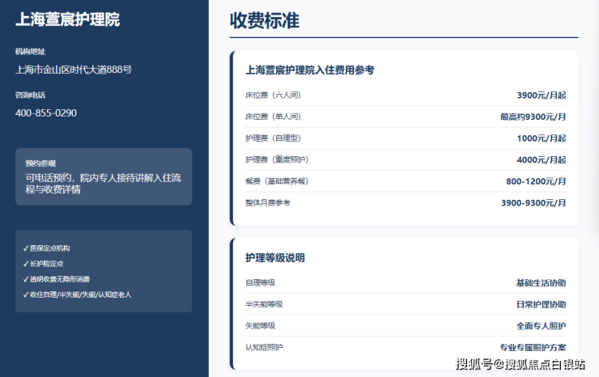Click the 医保定点机构 checkmark item

click(46, 248)
